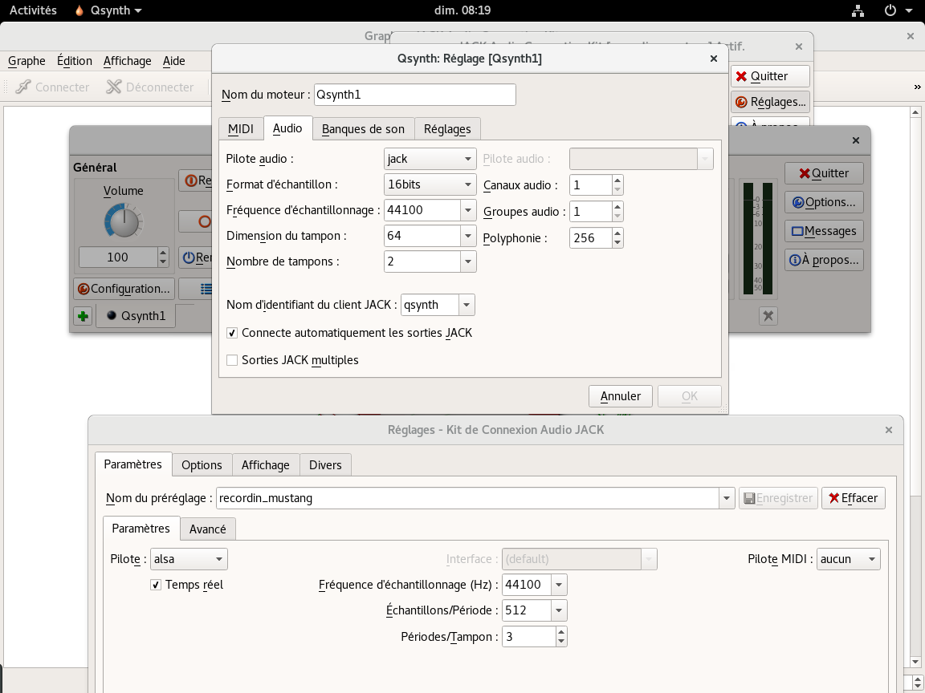Click the Qsynth Options button
The width and height of the screenshot is (925, 693).
[824, 202]
